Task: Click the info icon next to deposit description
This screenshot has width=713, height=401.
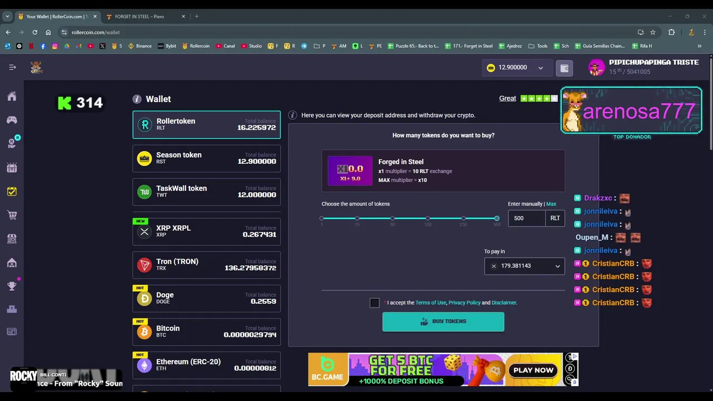Action: (x=292, y=115)
